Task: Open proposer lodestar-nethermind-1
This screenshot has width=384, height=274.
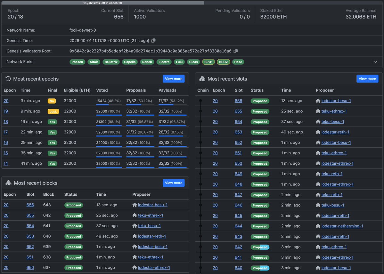Action: 342,226
